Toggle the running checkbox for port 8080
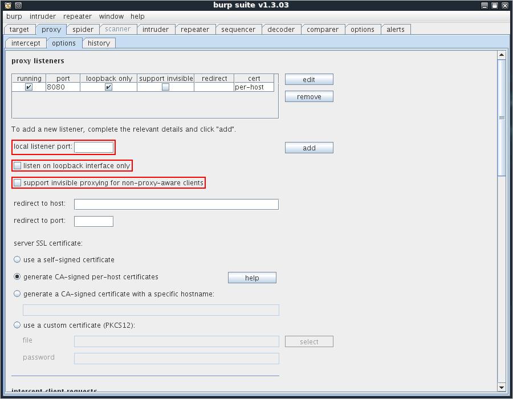Image resolution: width=513 pixels, height=399 pixels. [29, 87]
